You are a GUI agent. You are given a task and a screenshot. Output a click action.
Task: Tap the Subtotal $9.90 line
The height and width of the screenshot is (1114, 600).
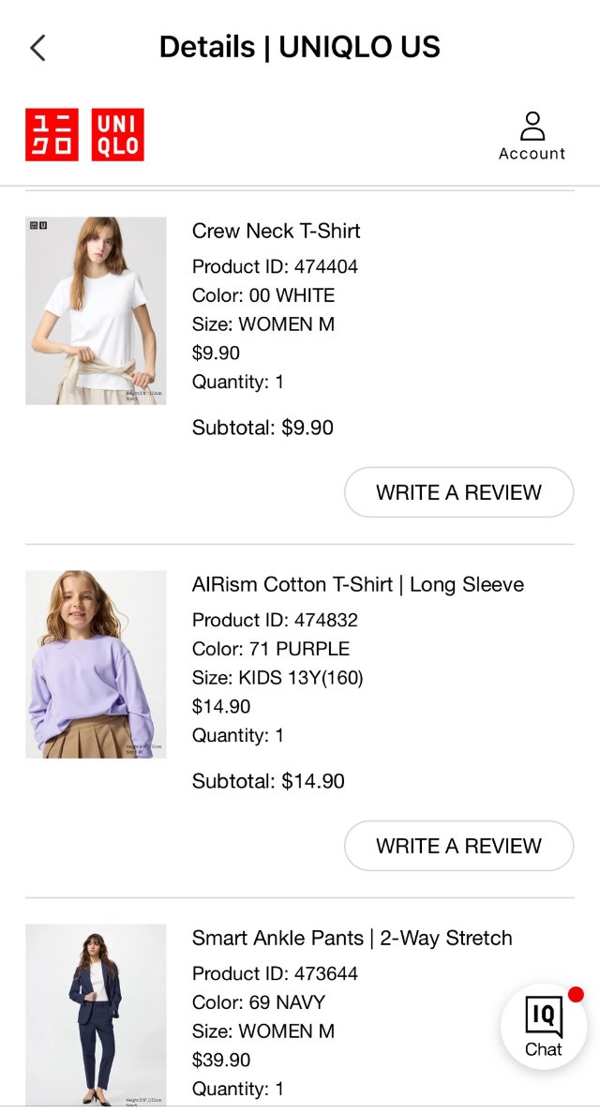[262, 428]
